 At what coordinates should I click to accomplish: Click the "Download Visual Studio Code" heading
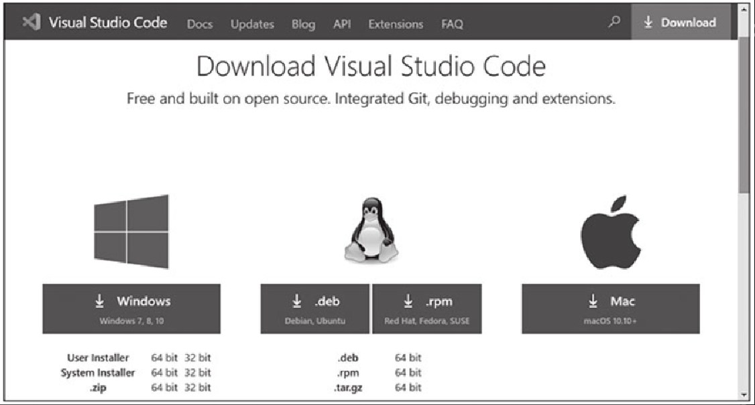pos(371,66)
